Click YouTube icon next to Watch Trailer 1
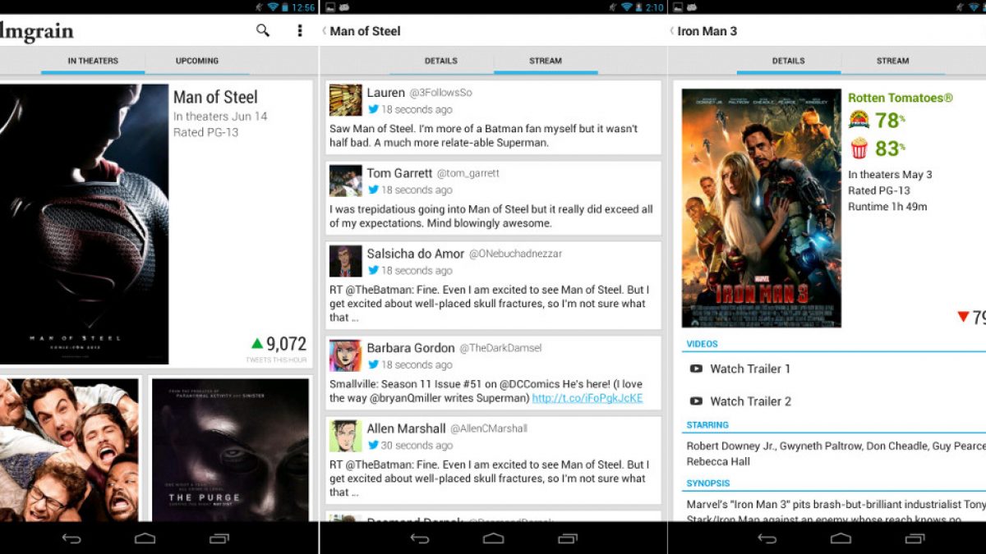Viewport: 986px width, 554px height. point(696,369)
